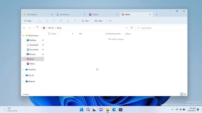The image size is (202, 113).
Task: Go forward with the right arrow
Action: tap(29, 28)
